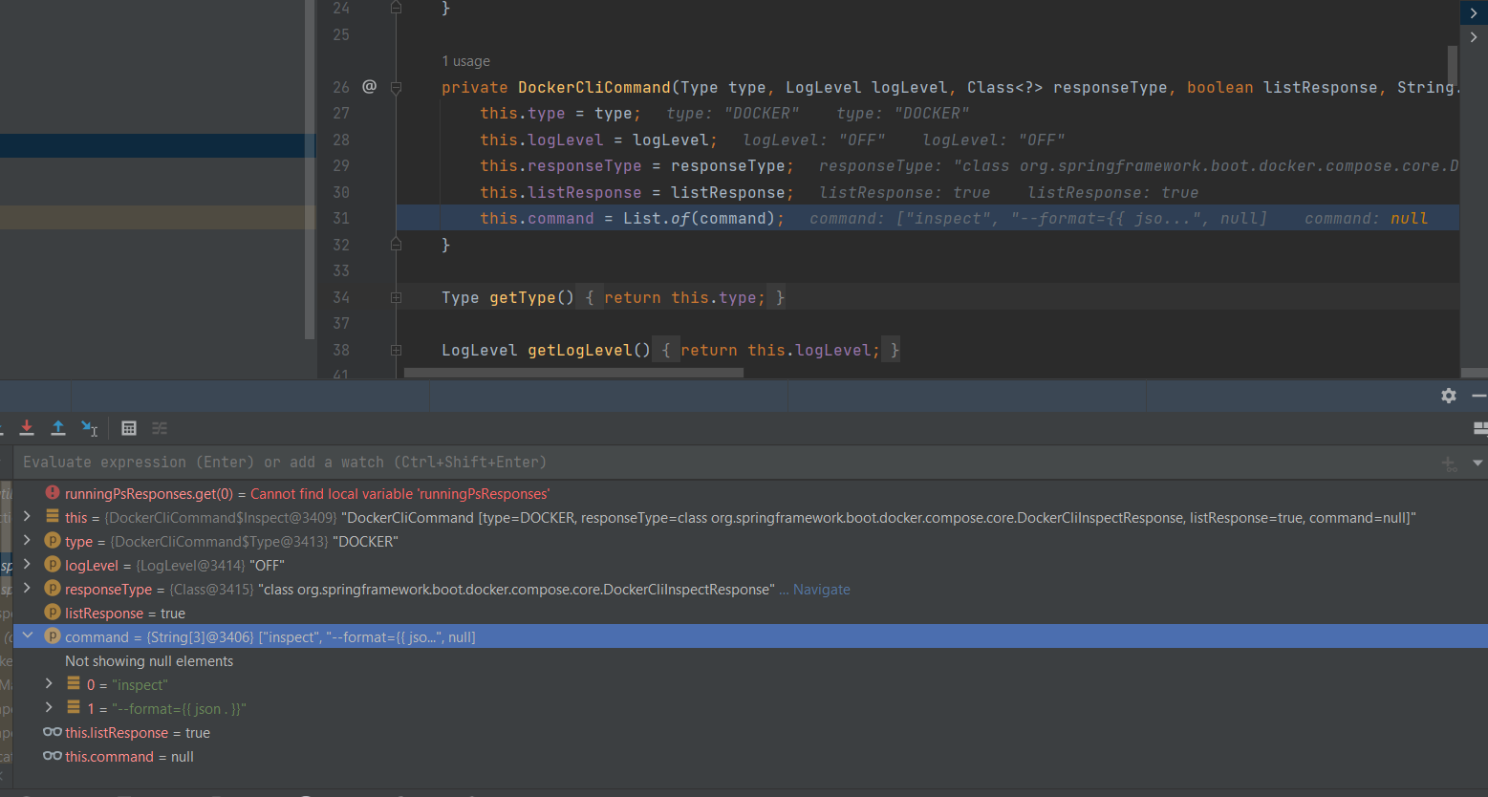Collapse the command variable node
The width and height of the screenshot is (1488, 797).
(28, 636)
